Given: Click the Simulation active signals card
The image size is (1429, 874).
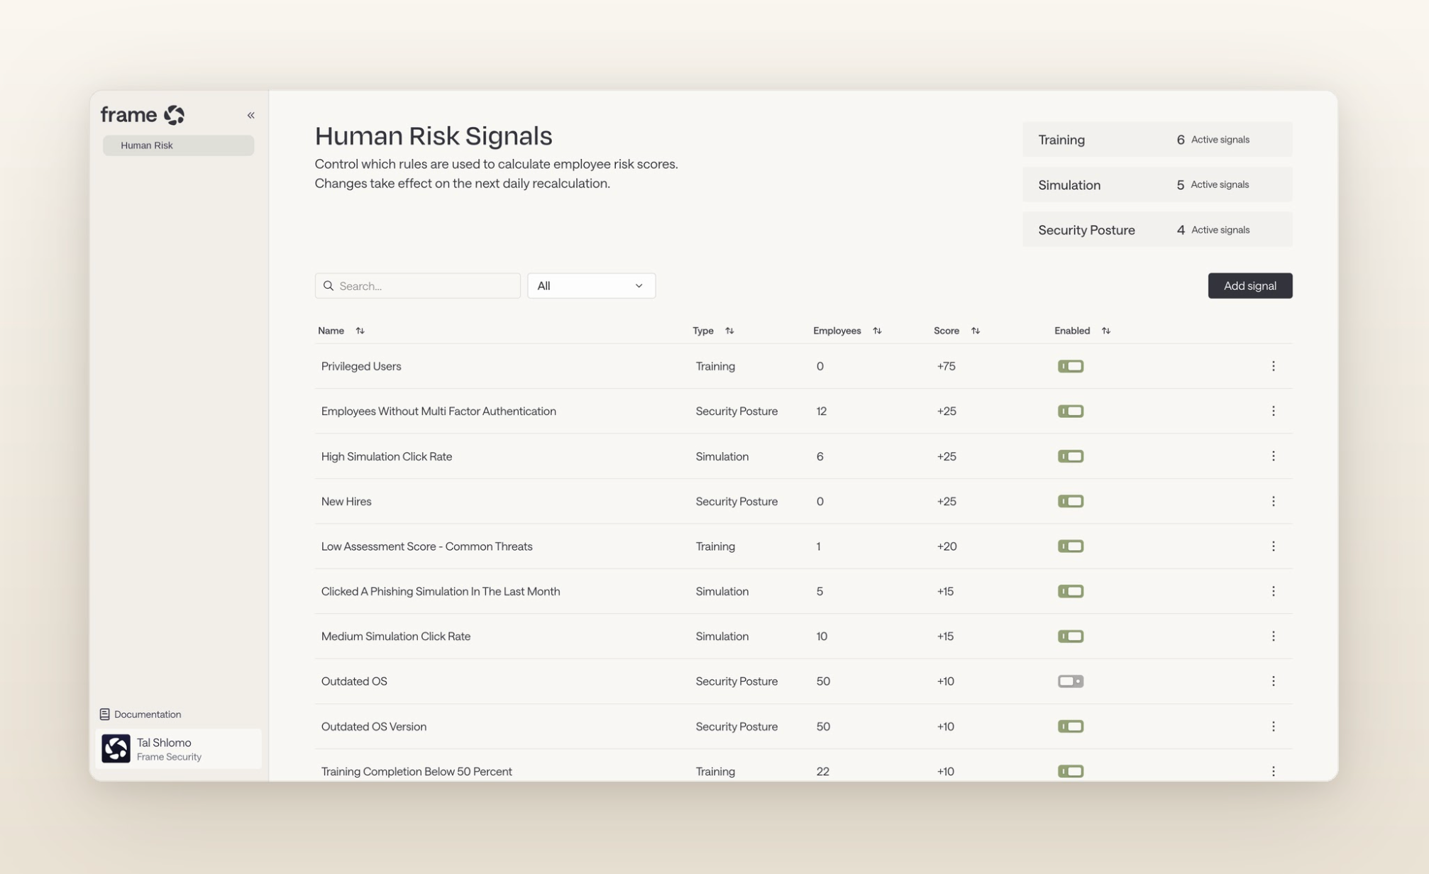Looking at the screenshot, I should tap(1157, 184).
